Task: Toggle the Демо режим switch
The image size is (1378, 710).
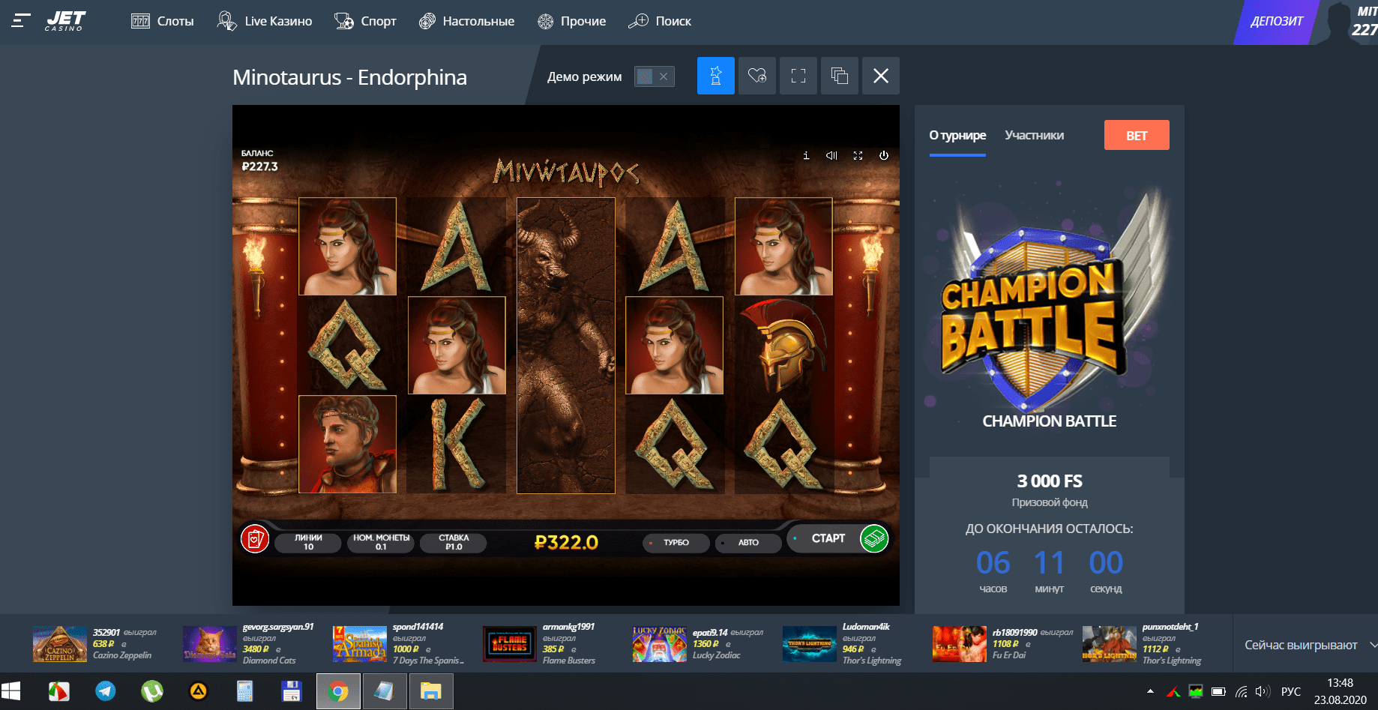Action: click(655, 76)
